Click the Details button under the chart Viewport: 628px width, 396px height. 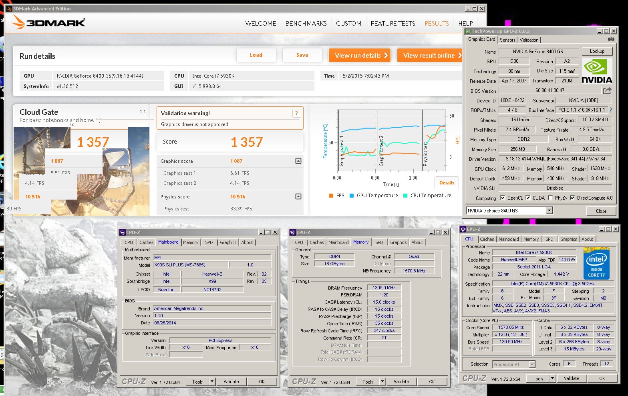447,183
